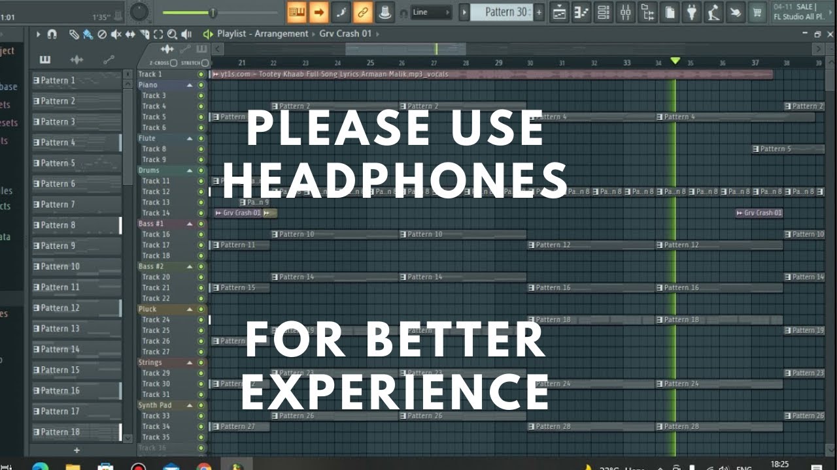This screenshot has height=470, width=837.
Task: Select the Delete tool in playlist toolbar
Action: pos(102,34)
